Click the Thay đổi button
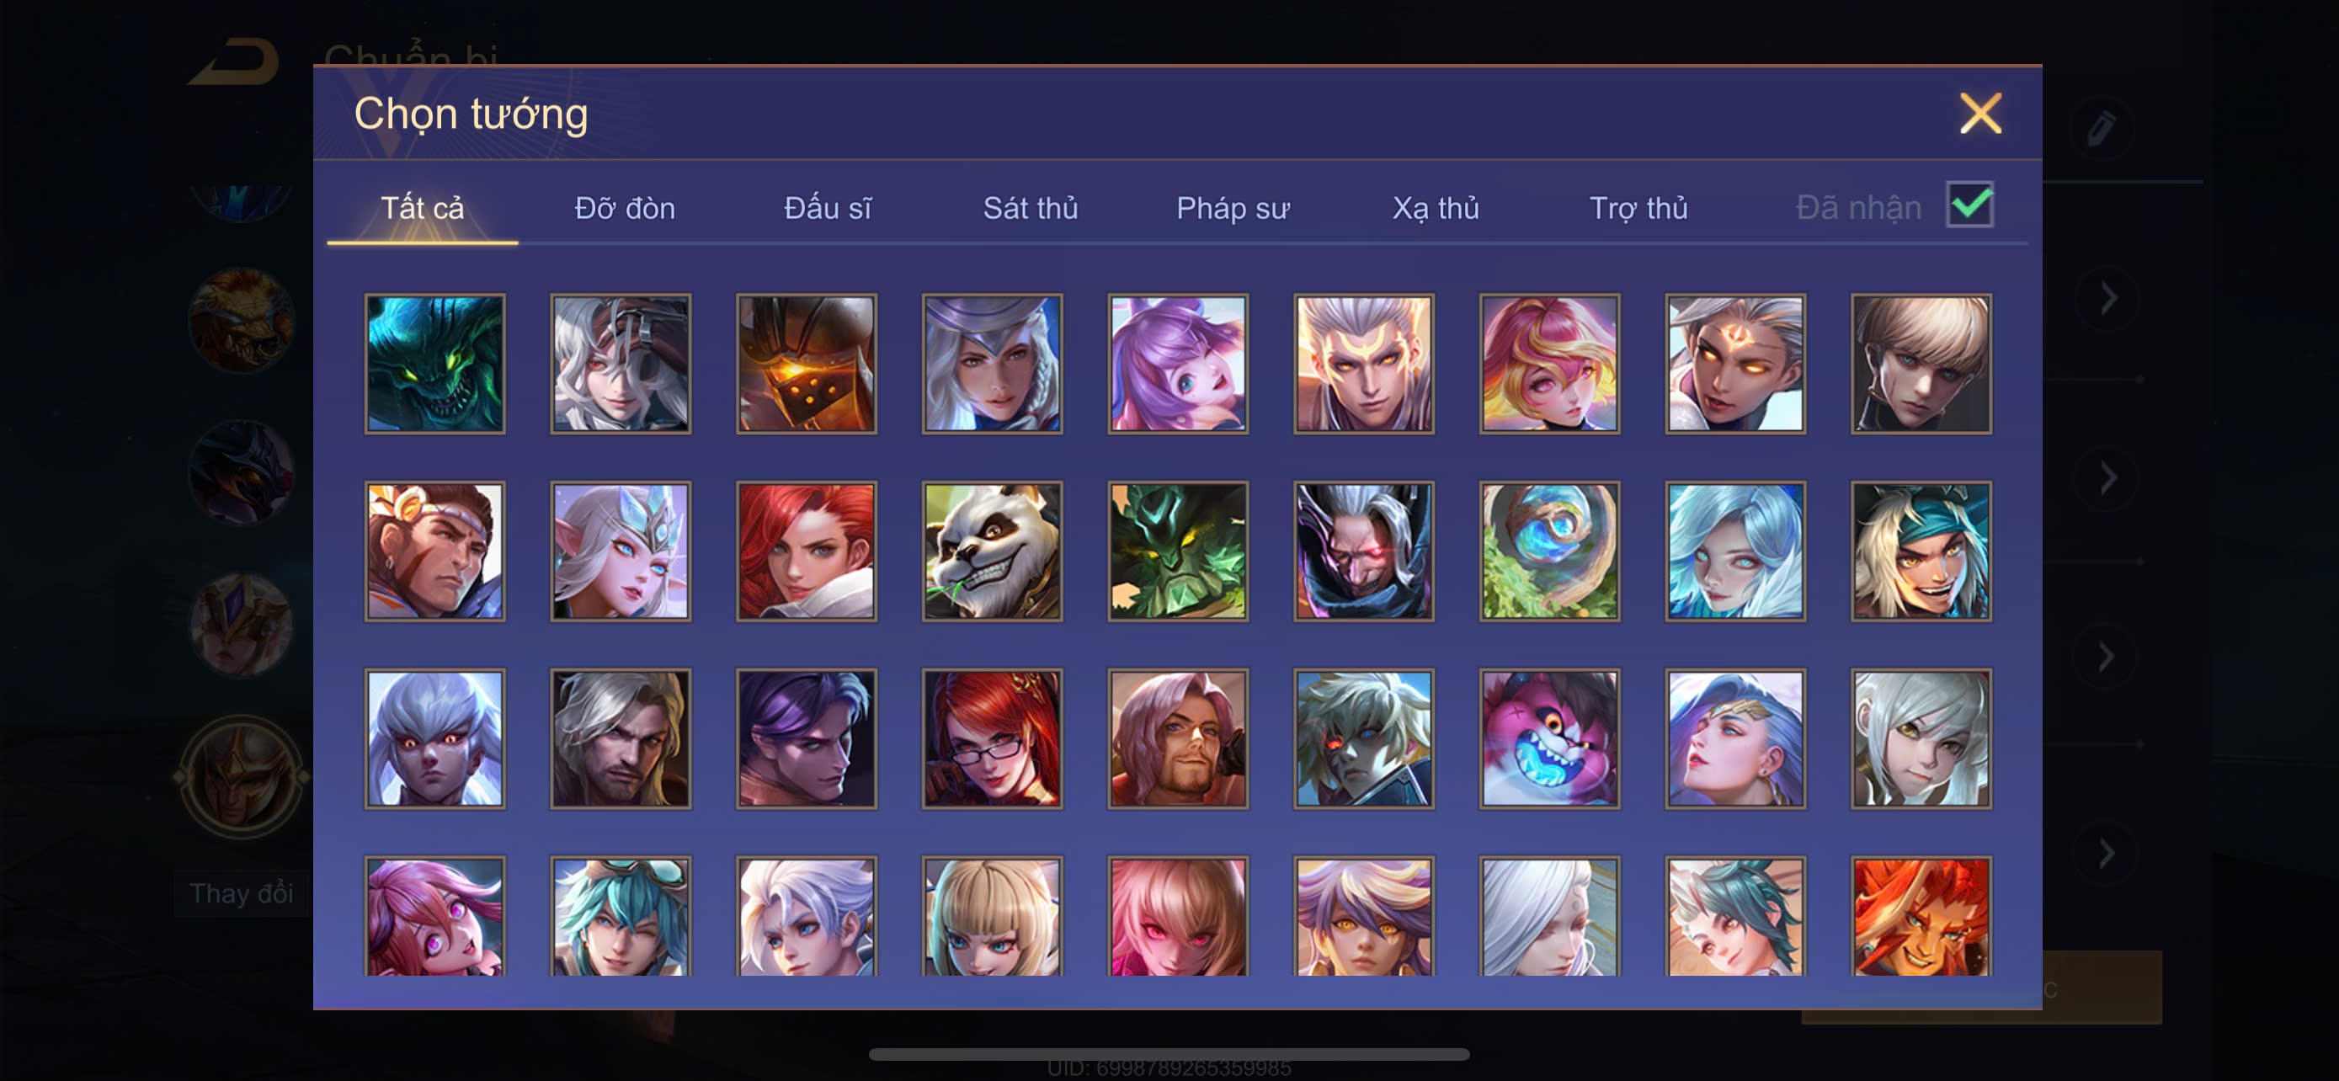 242,893
